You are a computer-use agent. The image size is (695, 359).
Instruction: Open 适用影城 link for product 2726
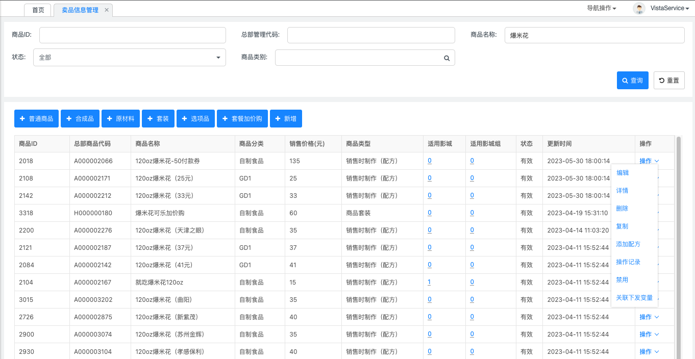point(430,317)
